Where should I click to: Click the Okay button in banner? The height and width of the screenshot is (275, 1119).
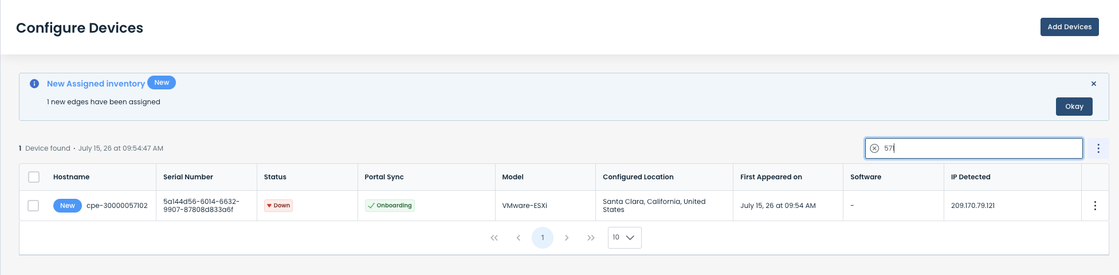pyautogui.click(x=1074, y=107)
